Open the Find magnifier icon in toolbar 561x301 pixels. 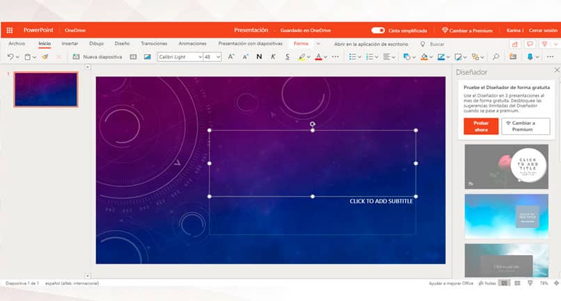[496, 56]
